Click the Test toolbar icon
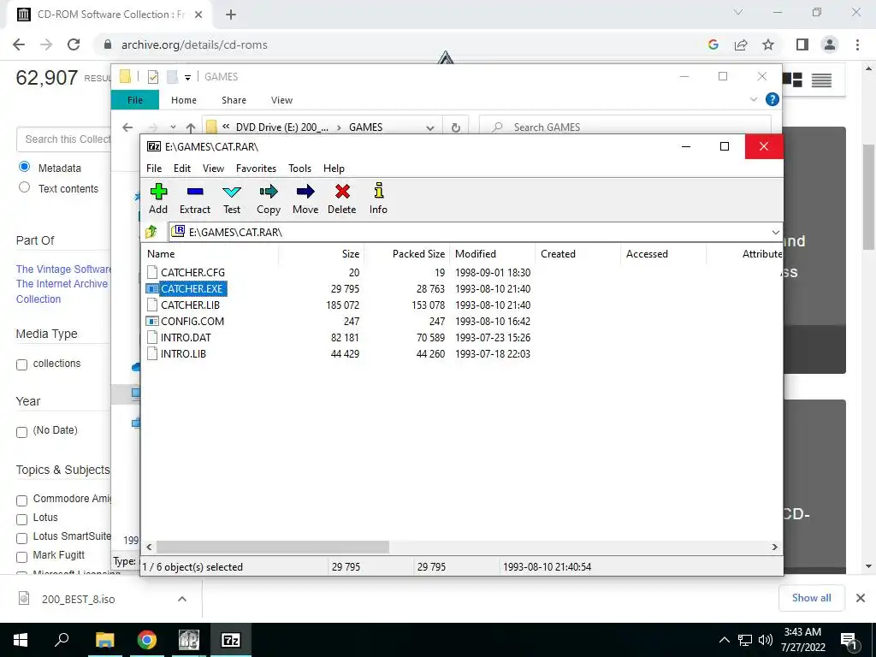876x657 pixels. (232, 198)
